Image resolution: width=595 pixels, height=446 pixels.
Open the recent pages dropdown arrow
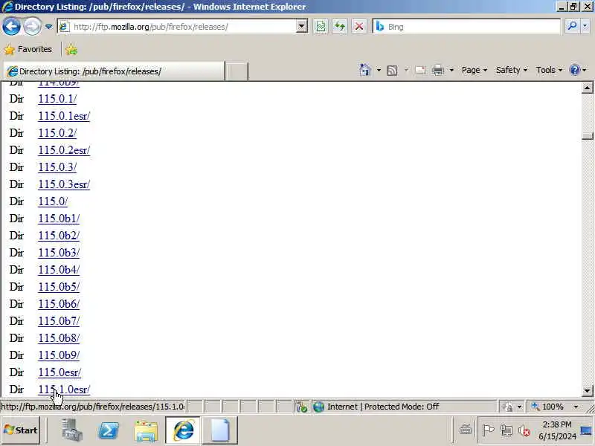pos(48,27)
